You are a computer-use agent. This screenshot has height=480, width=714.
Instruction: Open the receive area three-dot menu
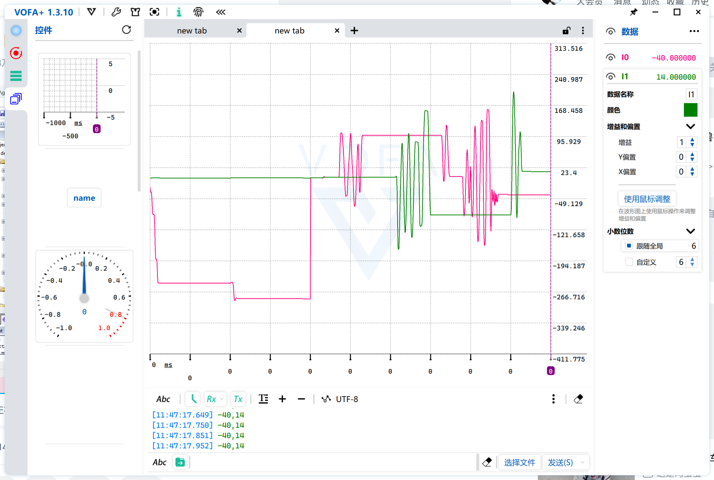[x=554, y=399]
